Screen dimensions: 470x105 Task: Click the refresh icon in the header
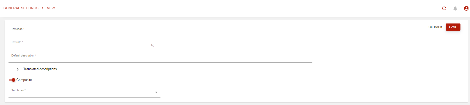(x=444, y=8)
